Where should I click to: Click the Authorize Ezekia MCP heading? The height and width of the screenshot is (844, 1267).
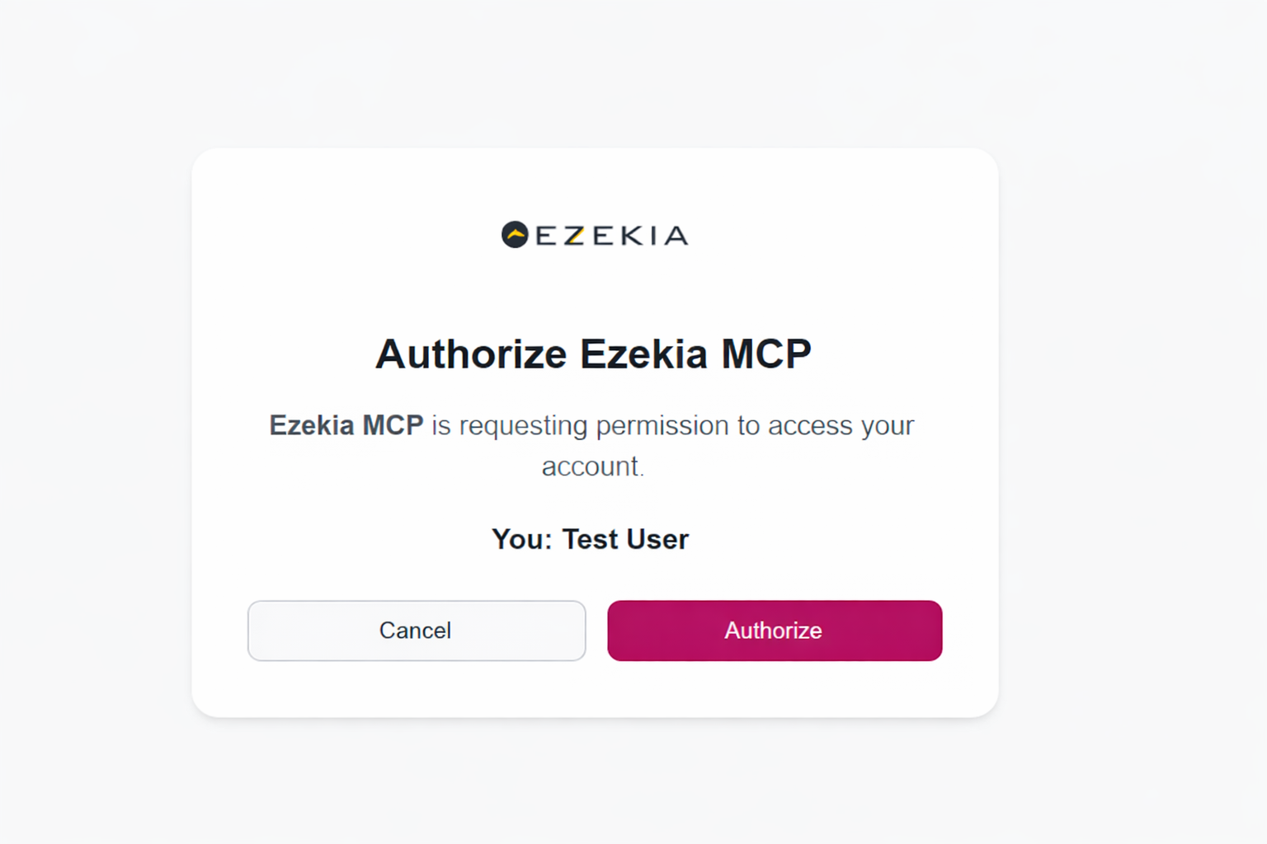(x=593, y=354)
